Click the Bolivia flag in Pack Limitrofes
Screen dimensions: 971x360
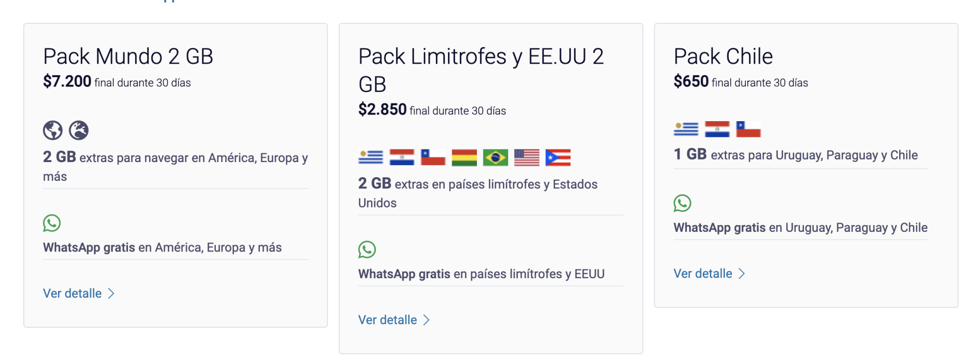point(464,157)
